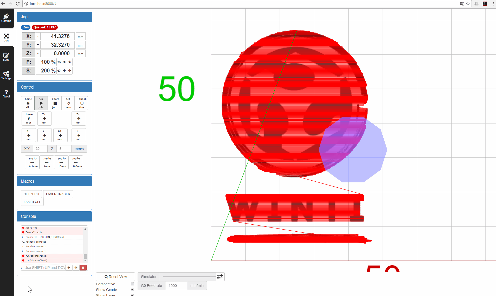Image resolution: width=496 pixels, height=296 pixels.
Task: Decrease S spindle override down arrow
Action: tap(70, 71)
